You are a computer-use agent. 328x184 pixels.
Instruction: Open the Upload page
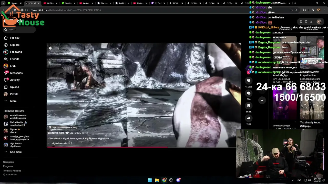coord(15,87)
